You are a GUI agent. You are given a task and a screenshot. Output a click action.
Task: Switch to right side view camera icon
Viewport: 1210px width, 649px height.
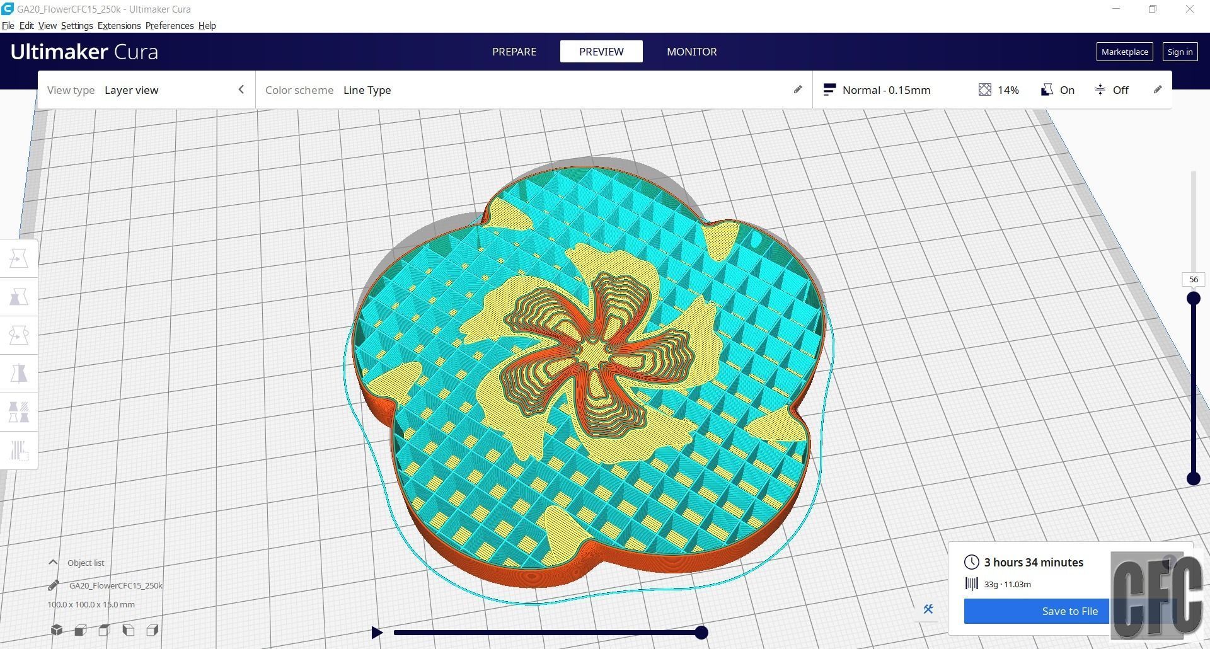coord(153,630)
